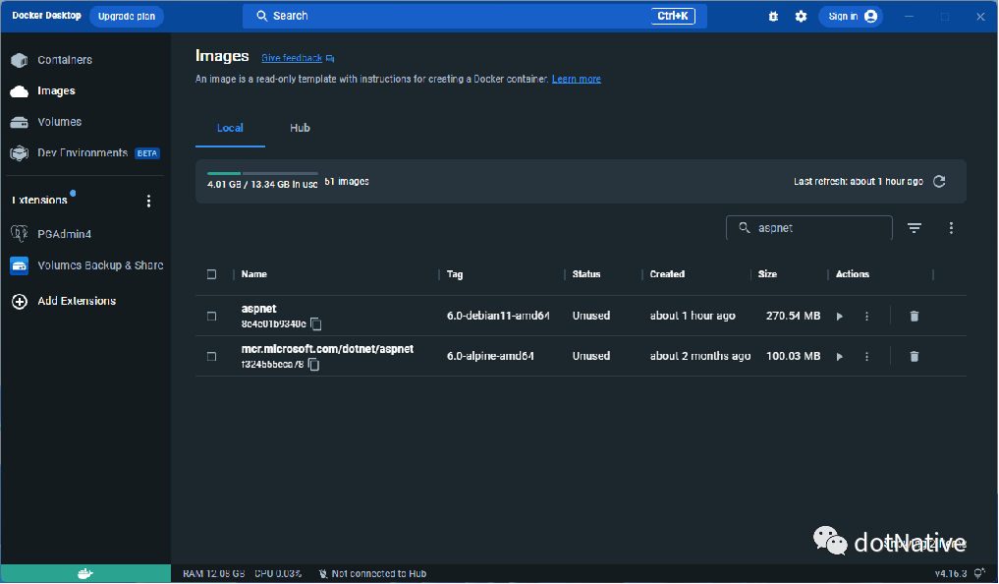Screen dimensions: 999x584
Task: Click the Add Extensions plus icon
Action: (x=19, y=302)
